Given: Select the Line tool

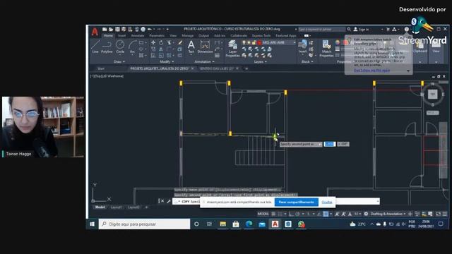Looking at the screenshot, I should pos(95,47).
